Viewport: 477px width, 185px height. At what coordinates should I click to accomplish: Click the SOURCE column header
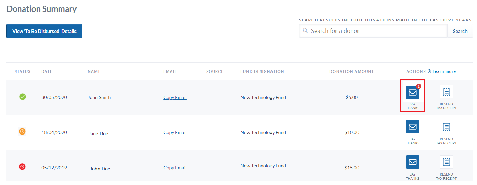coord(215,71)
